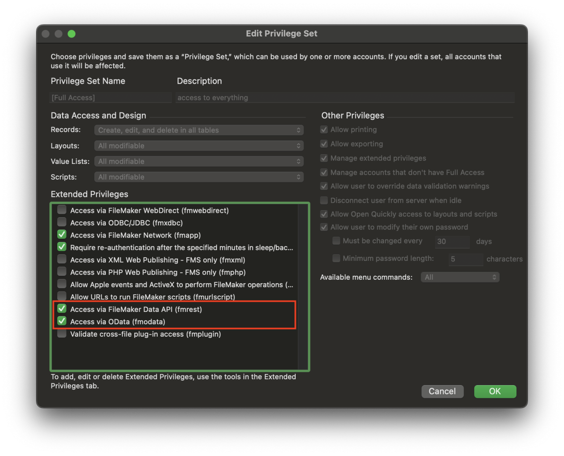Uncheck Allow exporting privilege
Image resolution: width=564 pixels, height=456 pixels.
coord(324,143)
